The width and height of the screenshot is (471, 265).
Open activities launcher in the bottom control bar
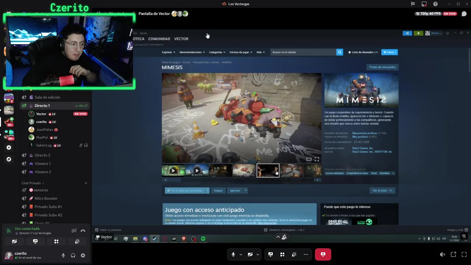pos(282,254)
